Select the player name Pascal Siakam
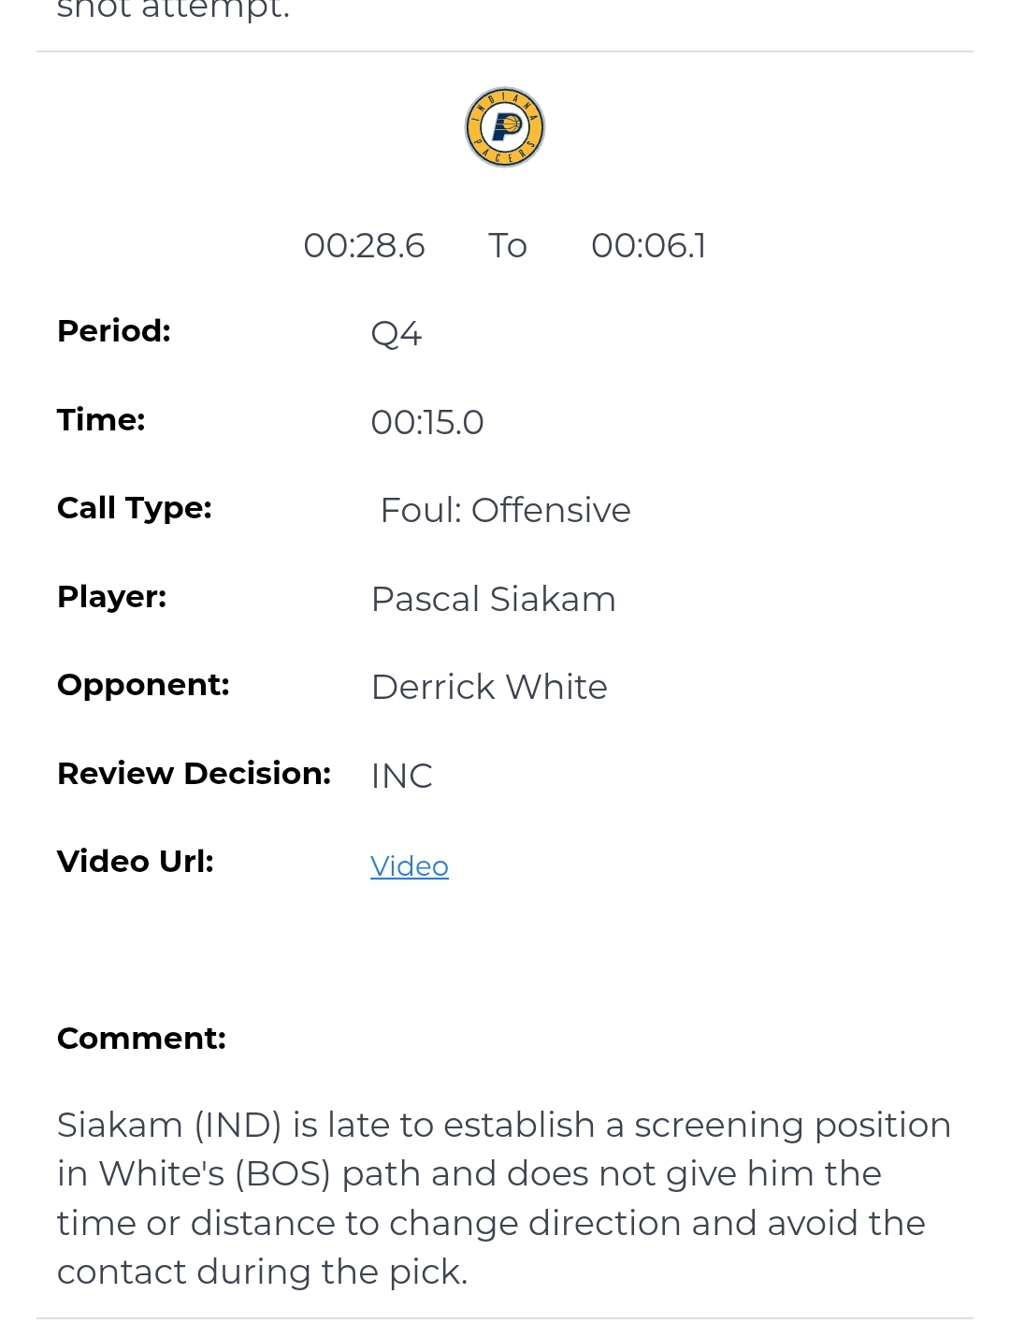The height and width of the screenshot is (1323, 1010). pos(494,600)
